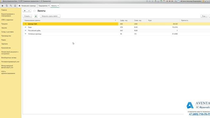This screenshot has width=210, height=118.
Task: Add Валюты to favorites with star outline
Action: pyautogui.click(x=34, y=11)
